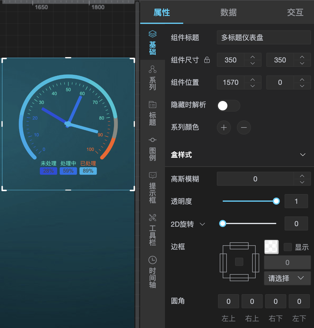Decrease component height with the down arrow
The image size is (314, 328).
pyautogui.click(x=302, y=63)
